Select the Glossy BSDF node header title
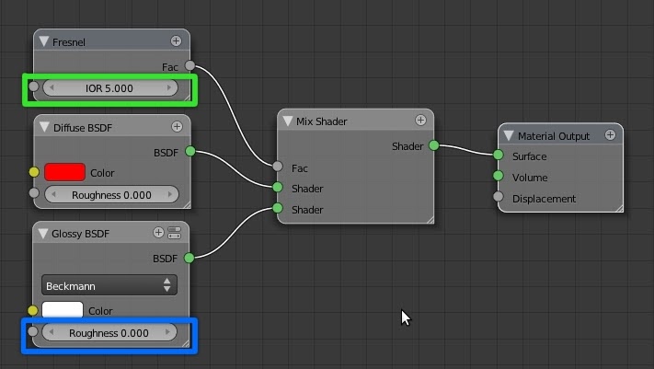This screenshot has height=369, width=654. point(81,234)
